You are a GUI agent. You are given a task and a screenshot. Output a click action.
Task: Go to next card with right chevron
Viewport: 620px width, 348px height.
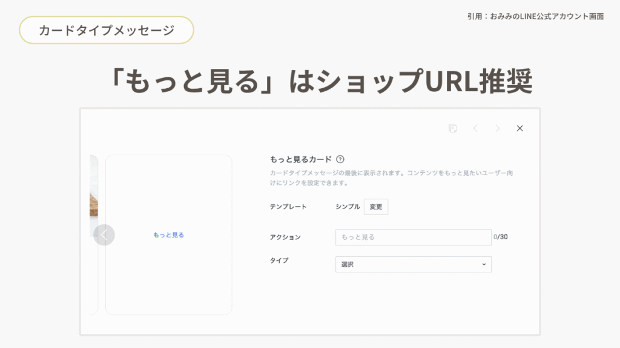pyautogui.click(x=498, y=128)
